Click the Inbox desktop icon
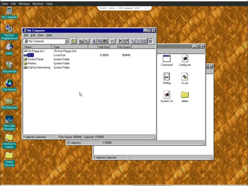This screenshot has width=248, height=186. coord(9,49)
